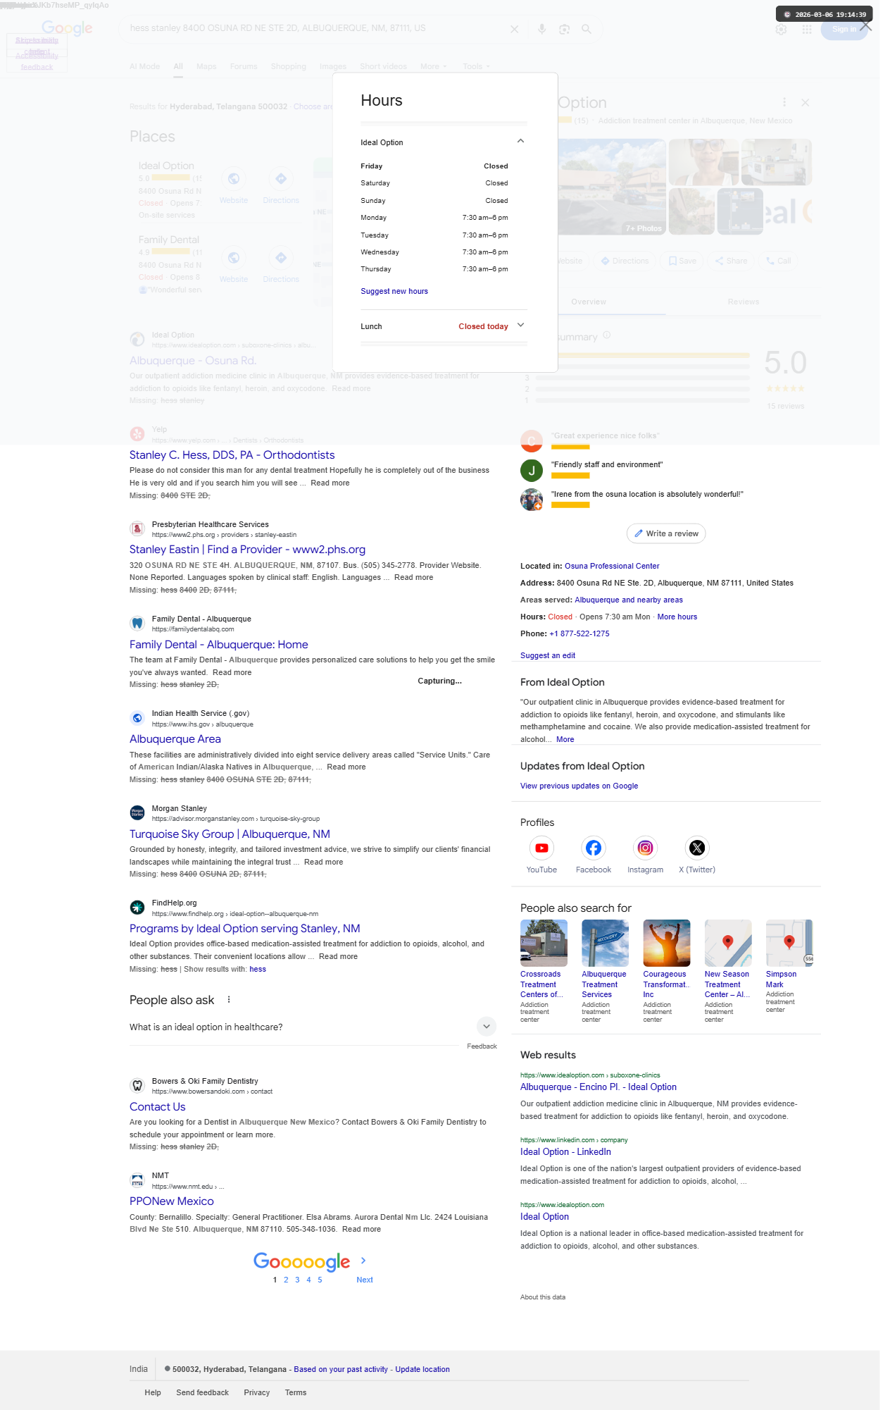Click the Presbyterian Healthcare Services favicon
The height and width of the screenshot is (1410, 890).
tap(137, 528)
